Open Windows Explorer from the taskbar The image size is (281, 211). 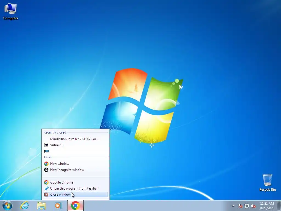pos(41,206)
